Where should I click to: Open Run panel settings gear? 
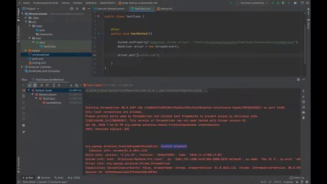coord(298,80)
